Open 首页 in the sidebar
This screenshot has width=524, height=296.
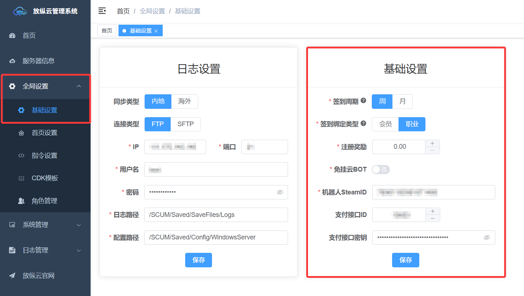[45, 36]
